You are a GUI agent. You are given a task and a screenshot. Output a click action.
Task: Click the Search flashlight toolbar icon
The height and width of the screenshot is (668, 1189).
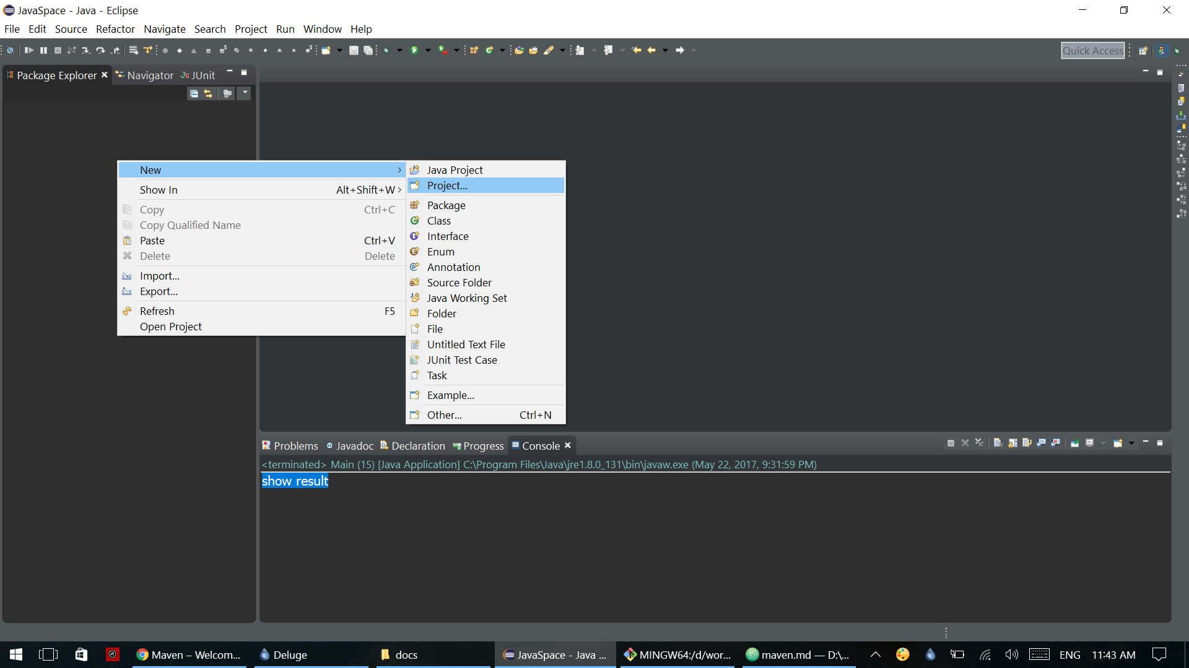pyautogui.click(x=549, y=50)
